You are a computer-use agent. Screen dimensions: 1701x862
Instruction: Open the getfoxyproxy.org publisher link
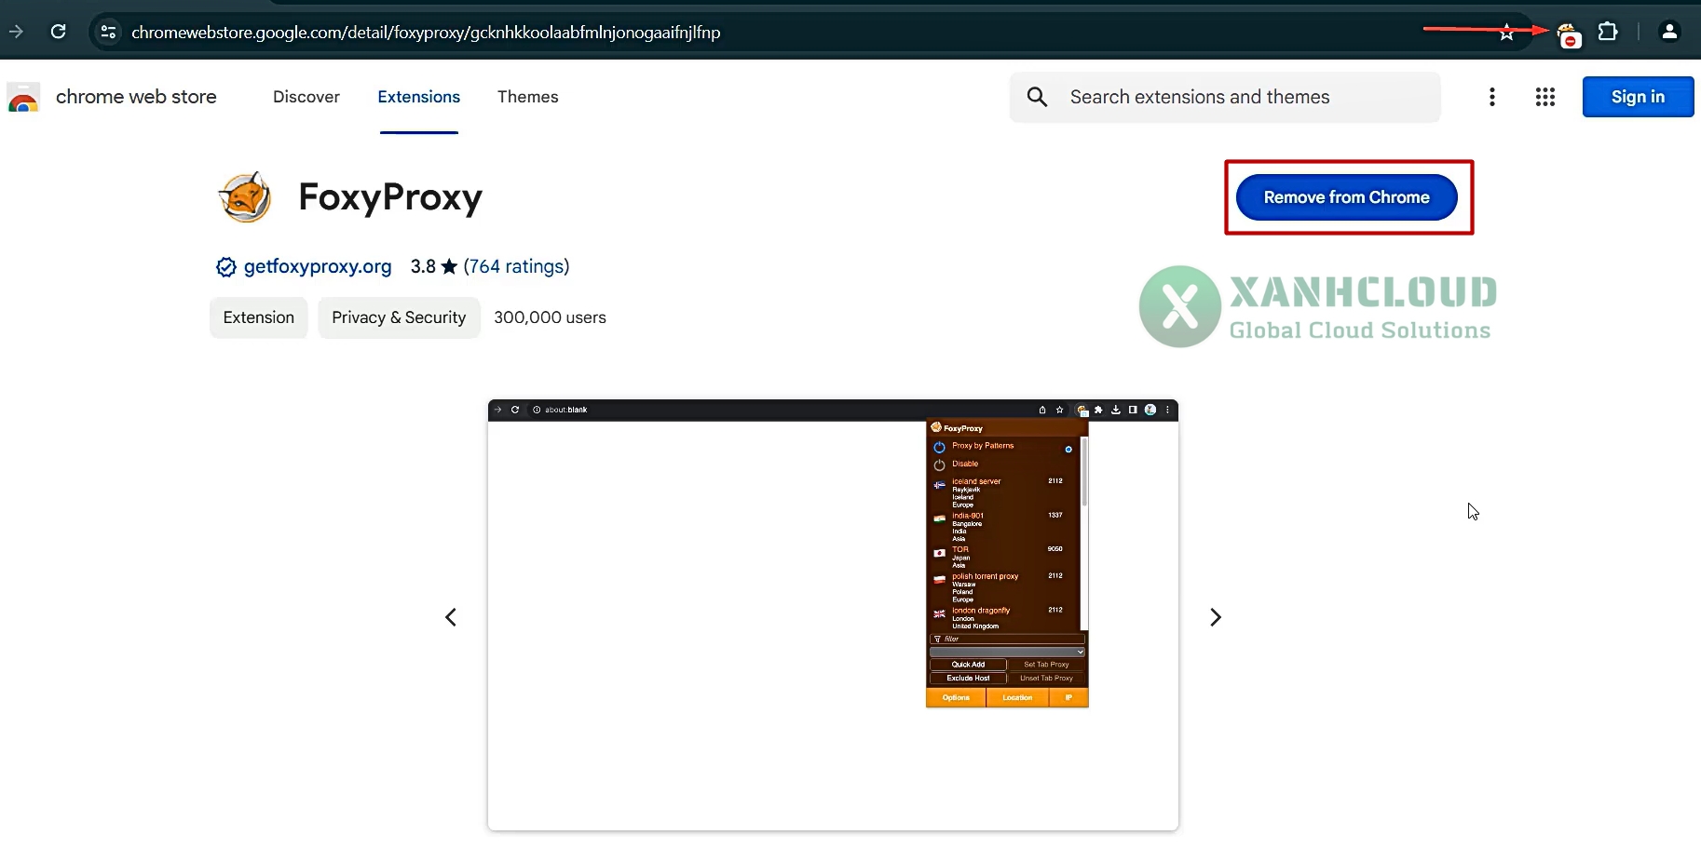[318, 266]
